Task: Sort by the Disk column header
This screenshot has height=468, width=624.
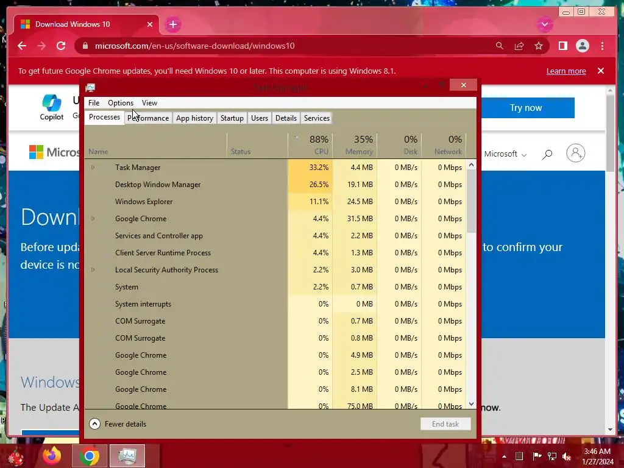Action: [399, 146]
